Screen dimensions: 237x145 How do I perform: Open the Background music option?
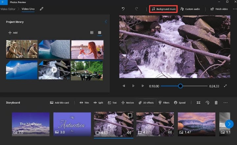pos(164,9)
